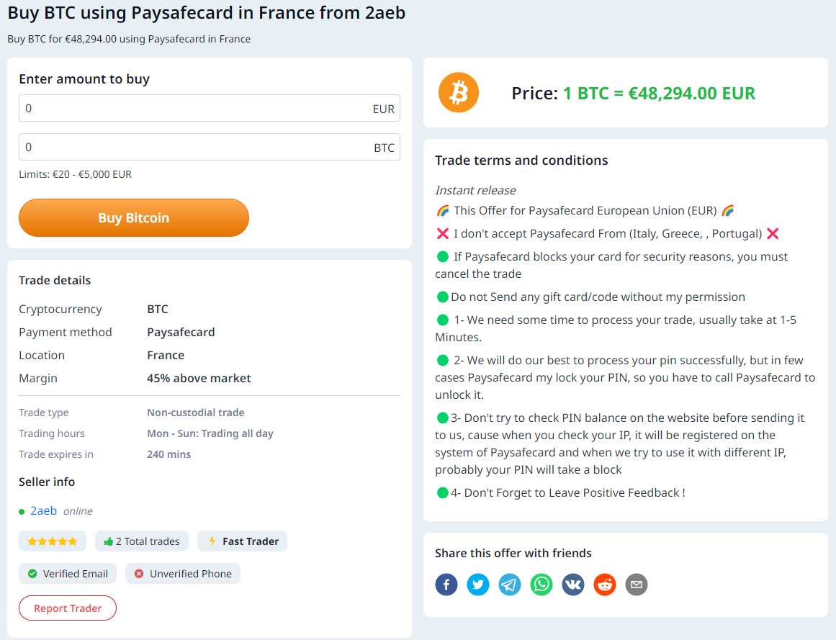The image size is (836, 640).
Task: Click the Paysafecard payment method value
Action: coord(181,332)
